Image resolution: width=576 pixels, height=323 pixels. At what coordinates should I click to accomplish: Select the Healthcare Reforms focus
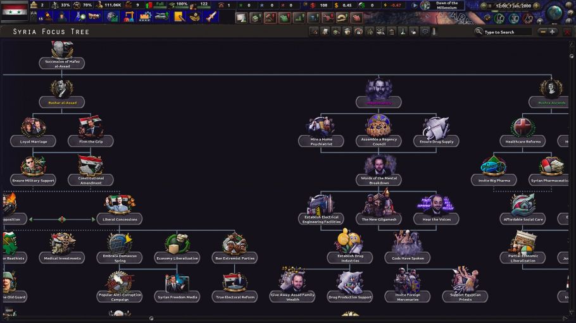523,142
